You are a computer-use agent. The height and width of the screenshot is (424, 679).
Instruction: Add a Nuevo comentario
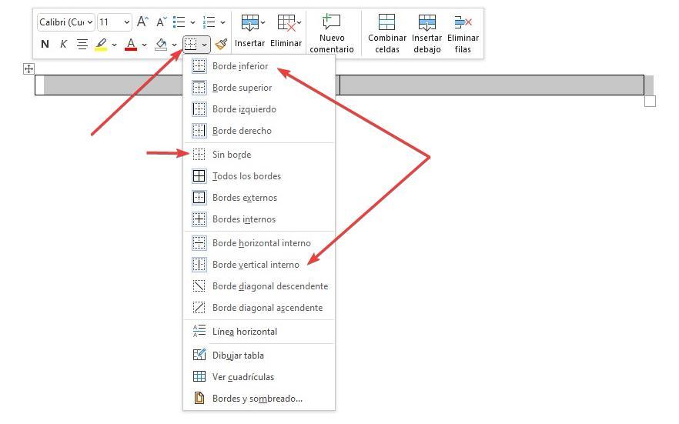click(x=332, y=34)
